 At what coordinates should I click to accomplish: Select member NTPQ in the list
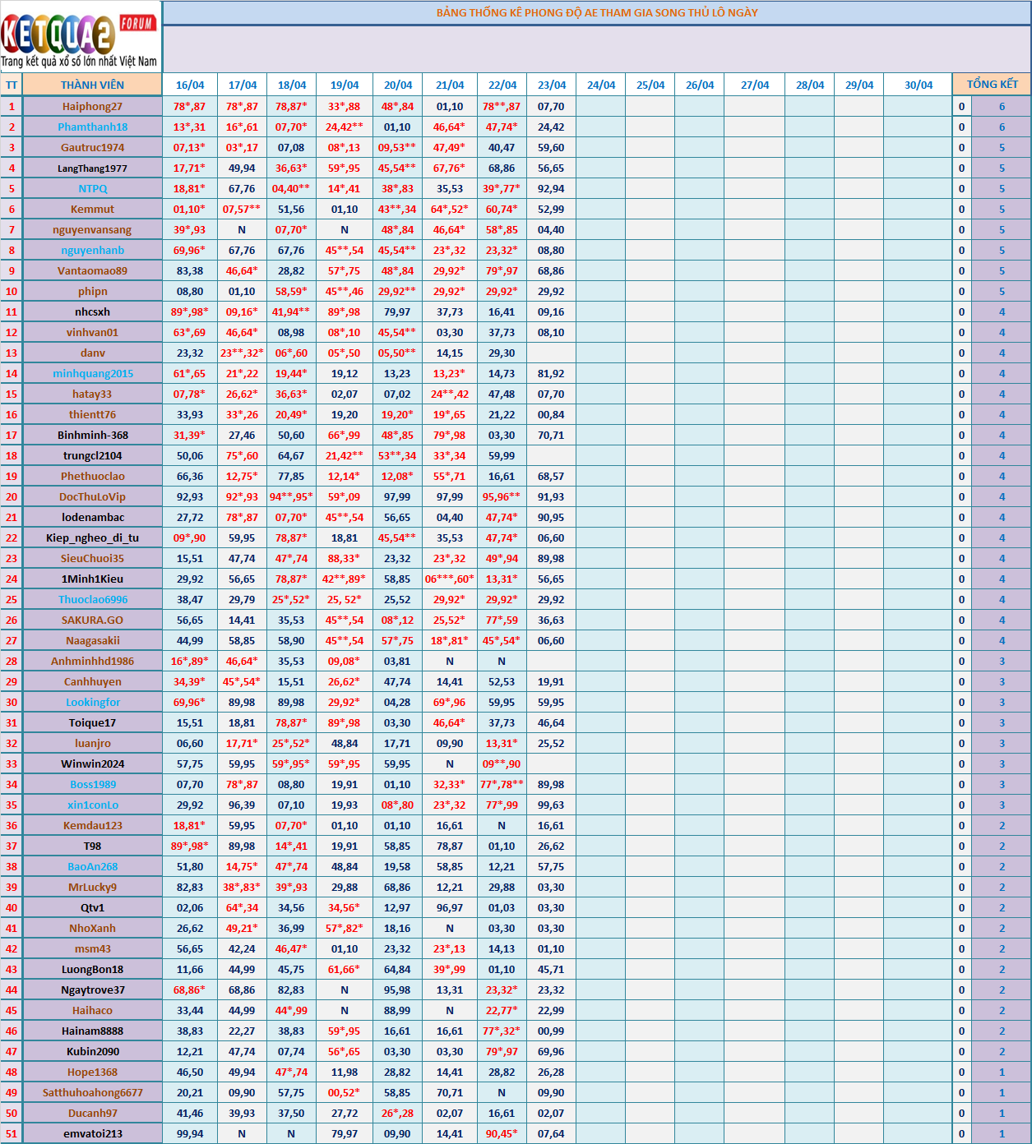click(92, 188)
